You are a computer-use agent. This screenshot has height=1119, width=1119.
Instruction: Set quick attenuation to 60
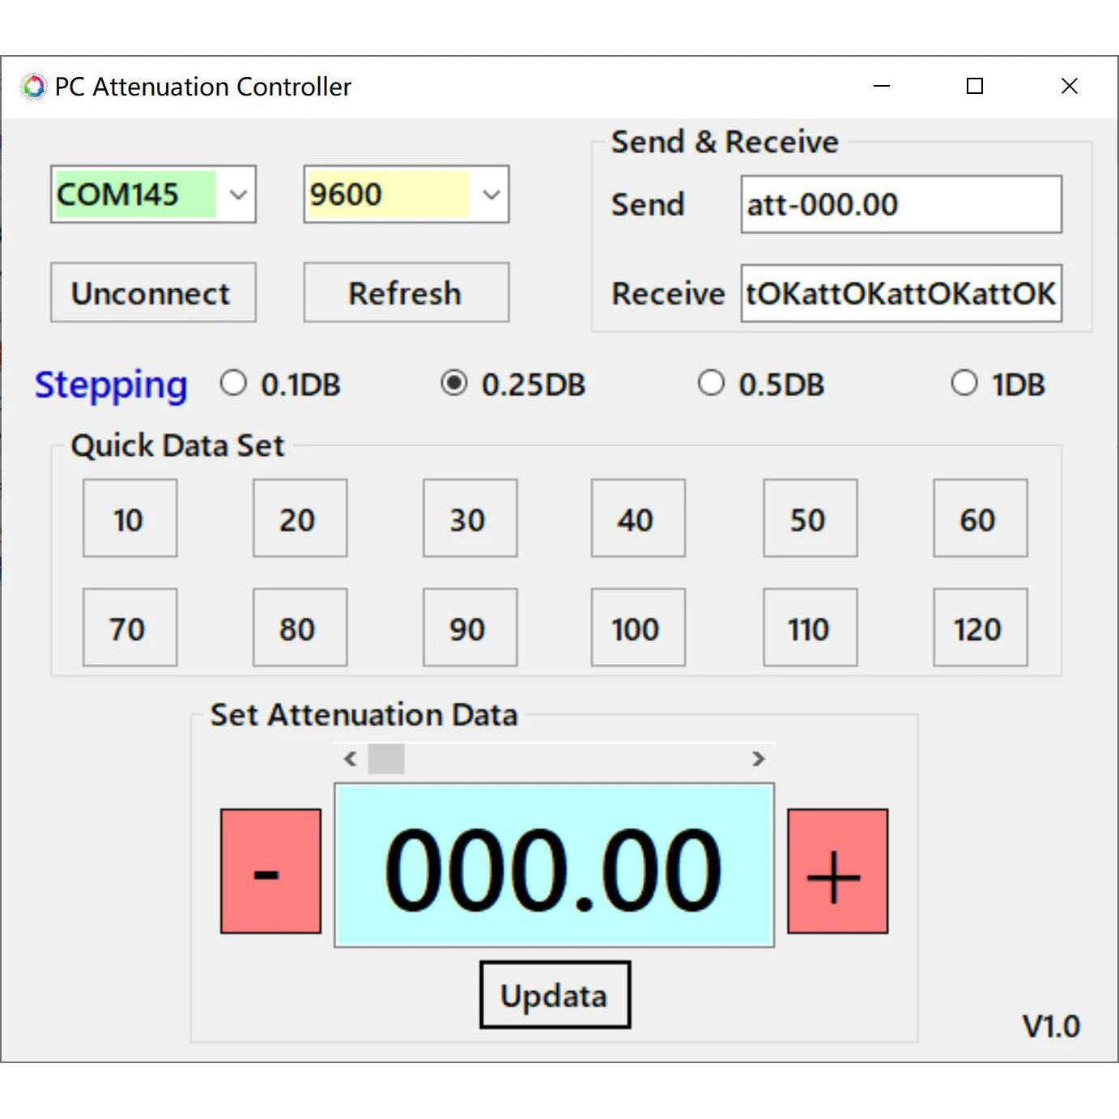tap(980, 518)
